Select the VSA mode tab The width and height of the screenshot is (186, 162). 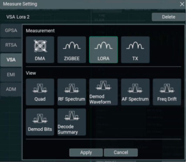tap(11, 60)
